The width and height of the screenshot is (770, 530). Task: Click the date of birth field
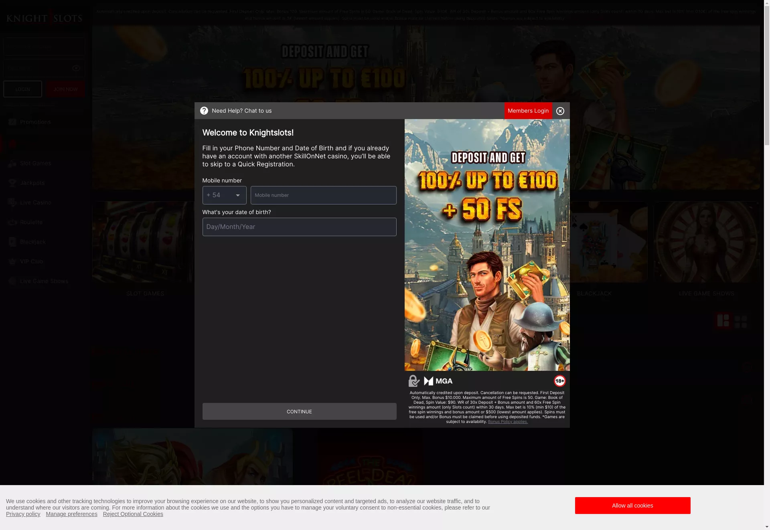[x=299, y=227]
